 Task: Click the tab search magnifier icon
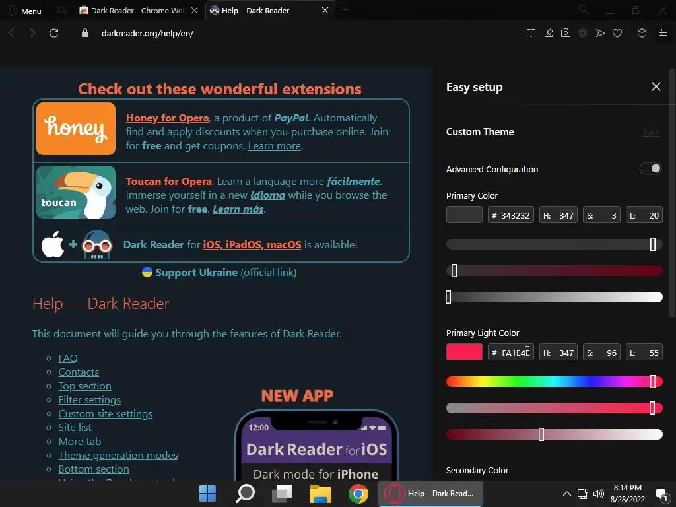coord(584,9)
